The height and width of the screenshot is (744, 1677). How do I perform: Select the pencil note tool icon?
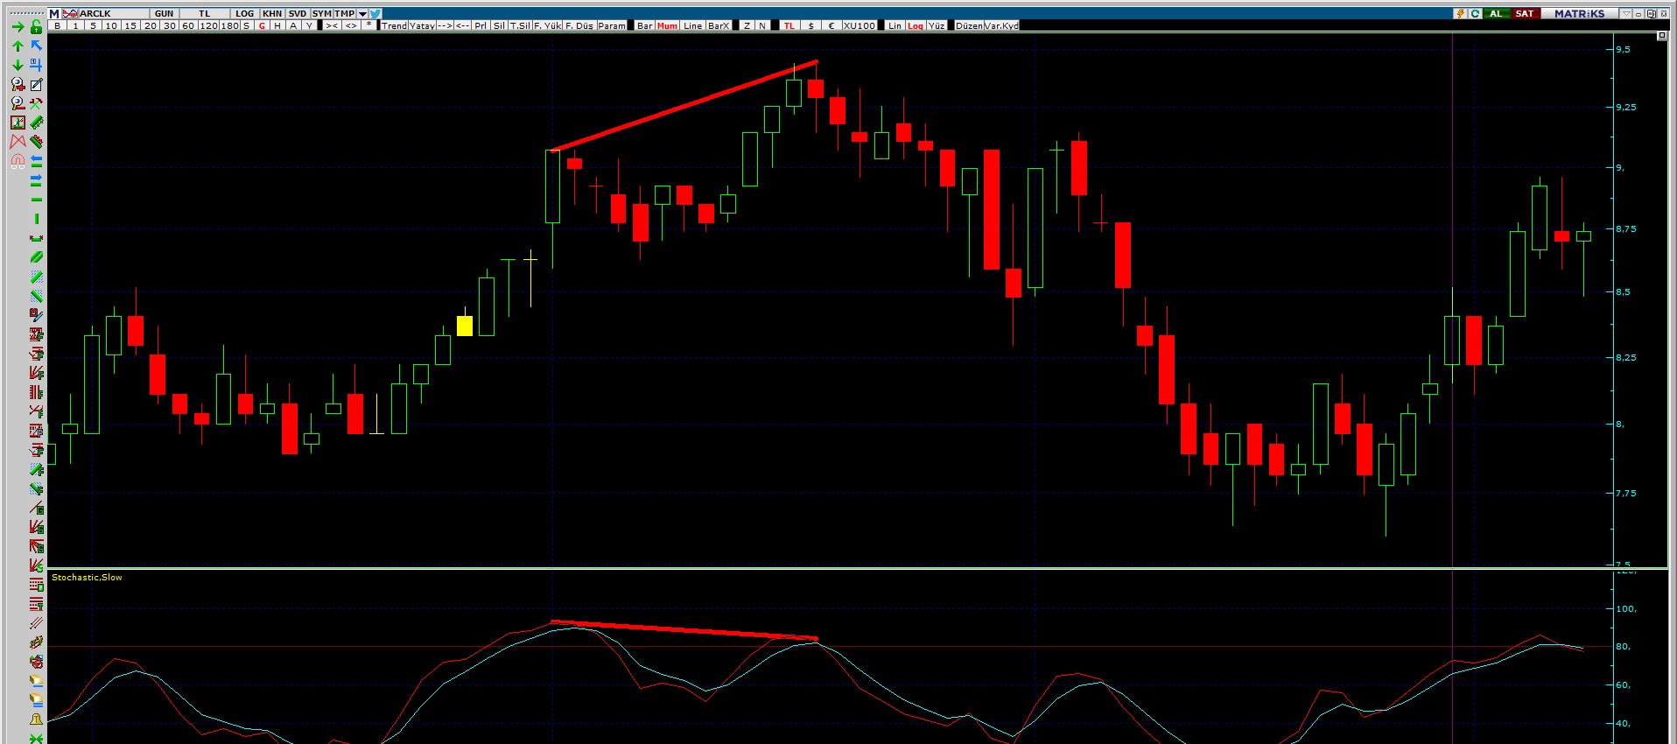pyautogui.click(x=36, y=84)
